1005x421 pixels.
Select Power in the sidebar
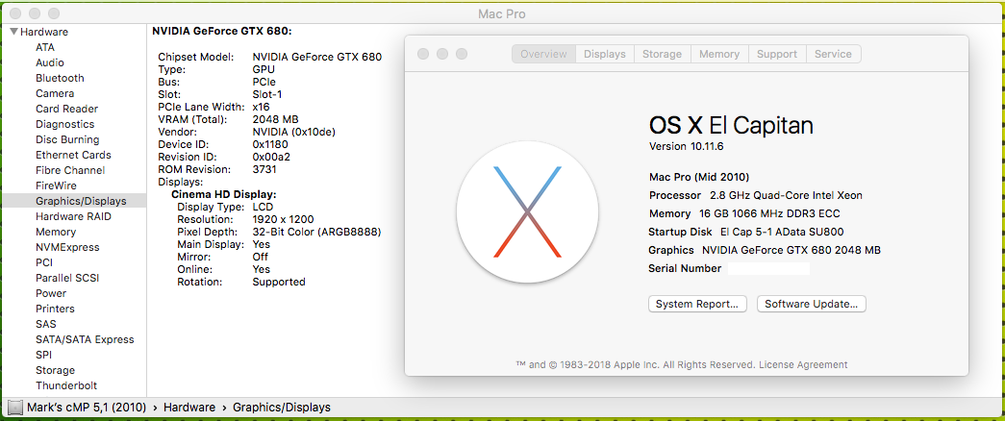[x=51, y=293]
